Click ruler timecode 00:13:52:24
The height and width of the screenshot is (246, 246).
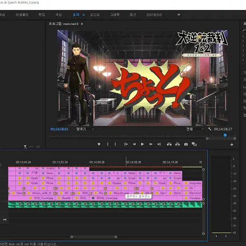tap(60, 162)
